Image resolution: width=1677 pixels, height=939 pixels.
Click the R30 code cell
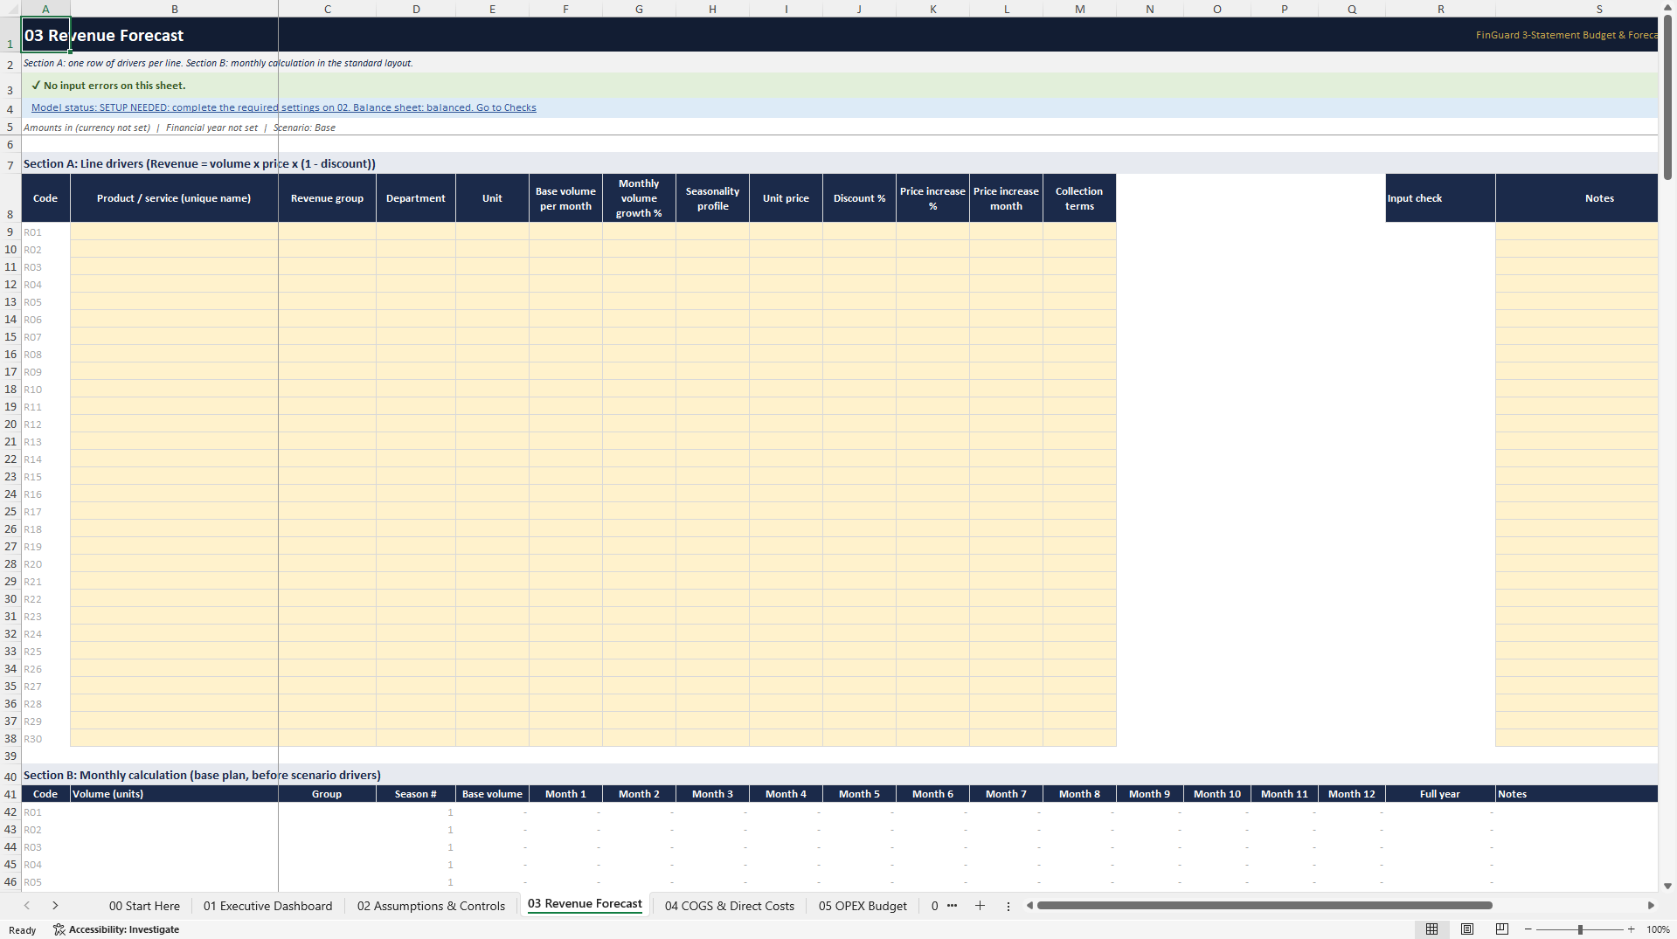tap(45, 739)
